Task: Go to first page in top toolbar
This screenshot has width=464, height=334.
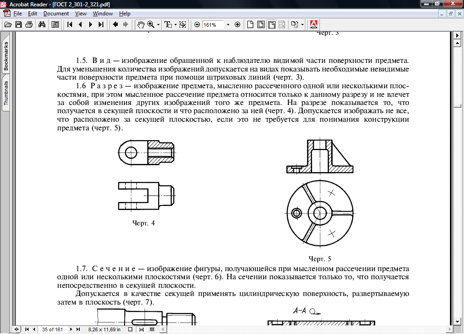Action: pyautogui.click(x=70, y=25)
